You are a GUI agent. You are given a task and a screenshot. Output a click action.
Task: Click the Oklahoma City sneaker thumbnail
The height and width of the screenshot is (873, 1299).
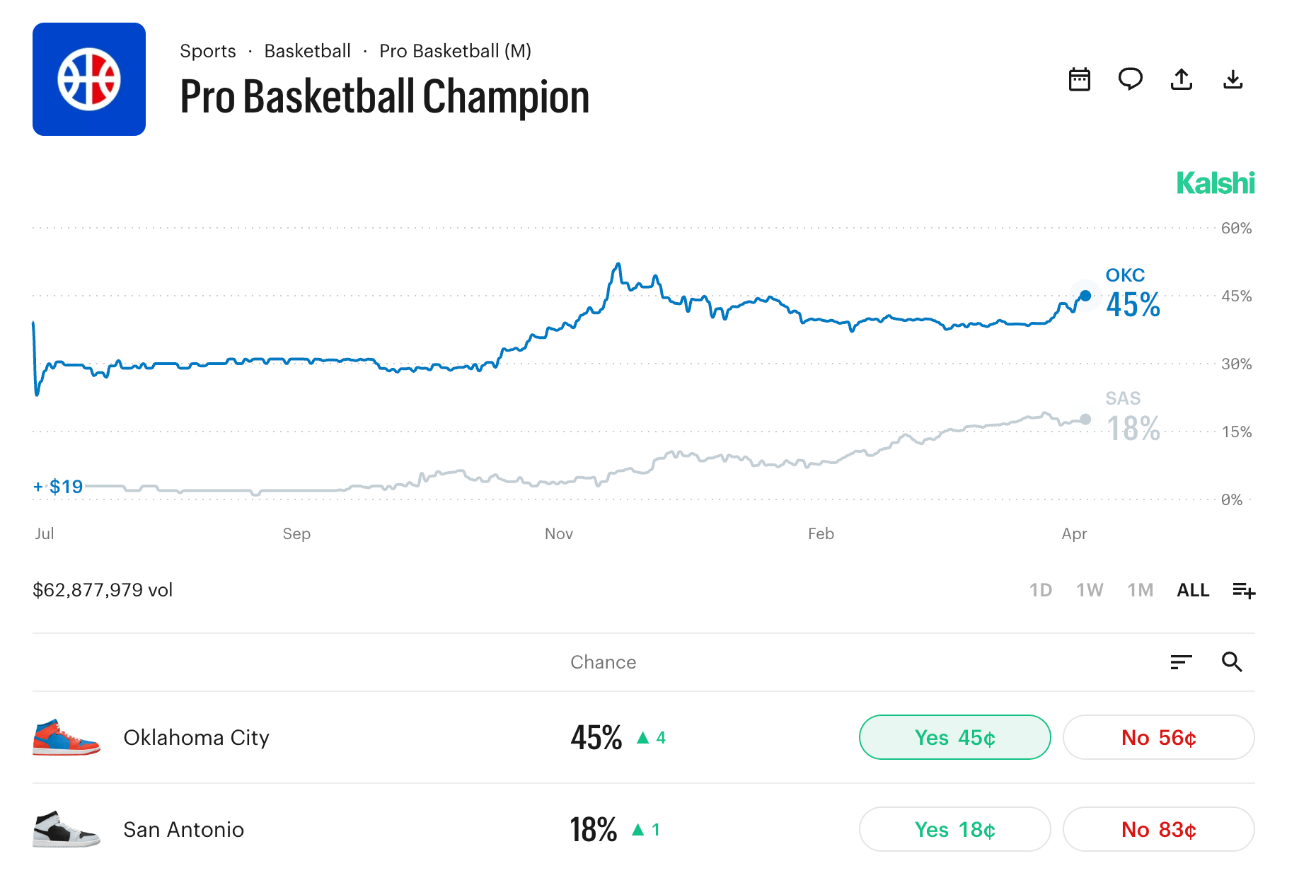tap(67, 737)
